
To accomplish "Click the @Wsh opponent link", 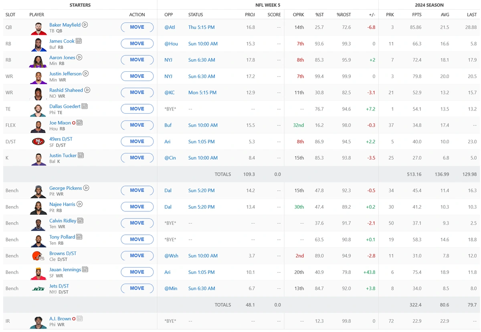I will 171,256.
